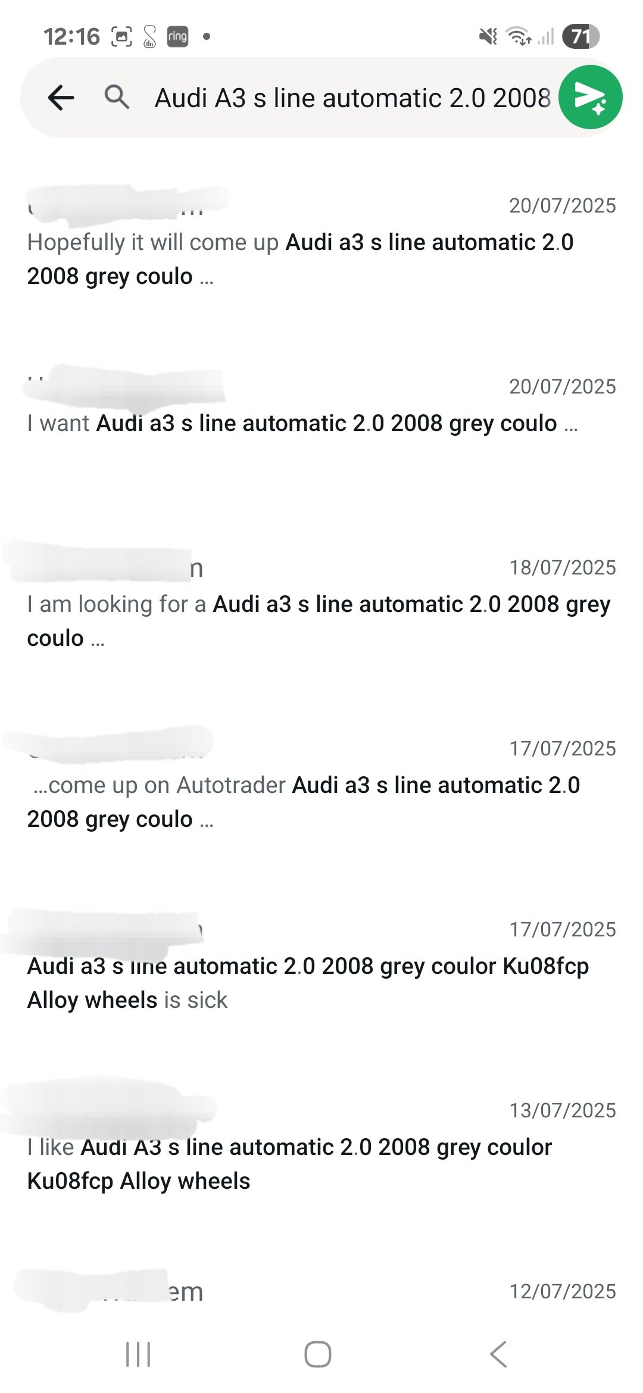Open result ending "Alloy wheels is sick"

click(321, 964)
